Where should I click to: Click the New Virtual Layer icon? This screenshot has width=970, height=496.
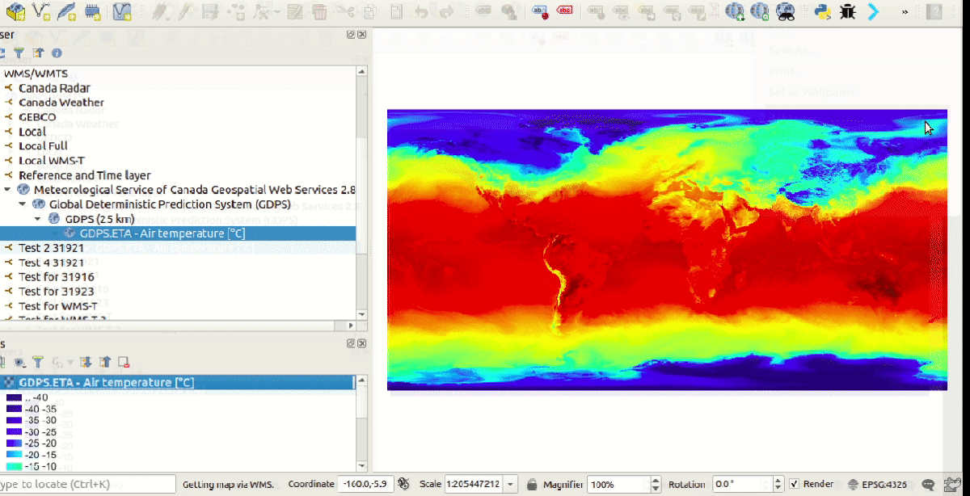(121, 11)
